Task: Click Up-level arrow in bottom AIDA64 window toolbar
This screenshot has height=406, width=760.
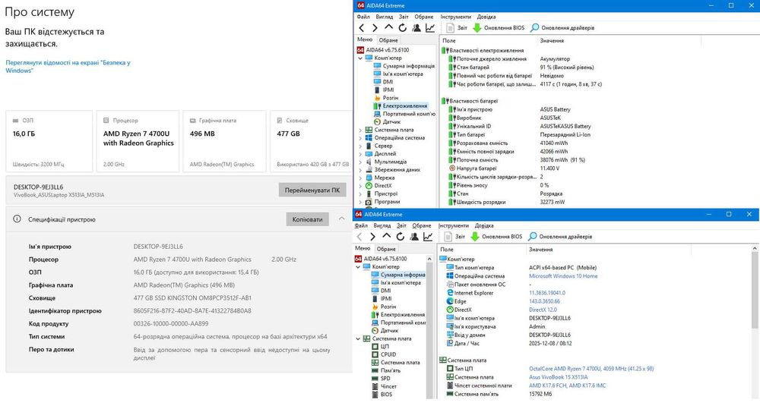Action: click(x=386, y=236)
